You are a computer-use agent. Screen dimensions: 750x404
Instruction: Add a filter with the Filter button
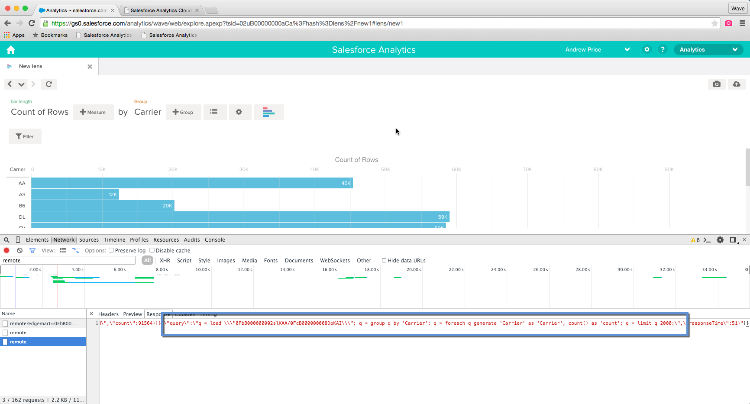click(x=25, y=136)
